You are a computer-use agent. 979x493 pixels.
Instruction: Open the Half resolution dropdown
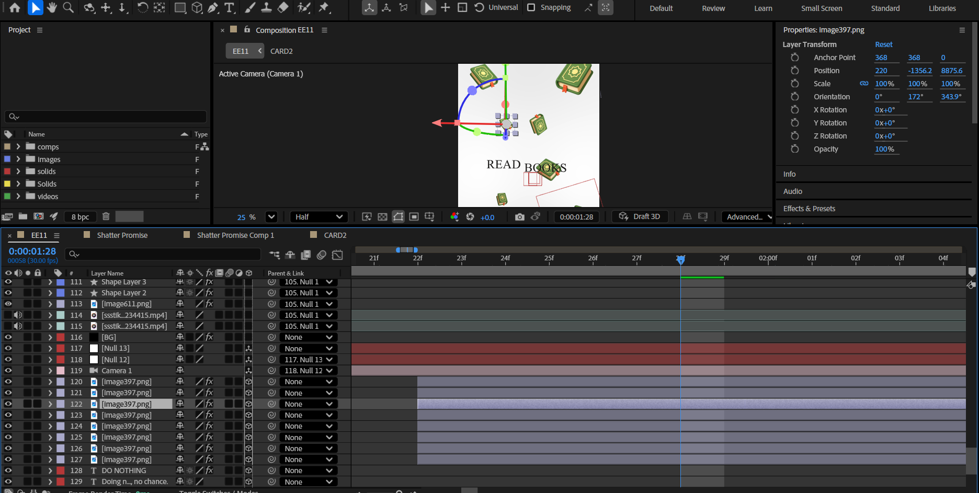point(319,217)
